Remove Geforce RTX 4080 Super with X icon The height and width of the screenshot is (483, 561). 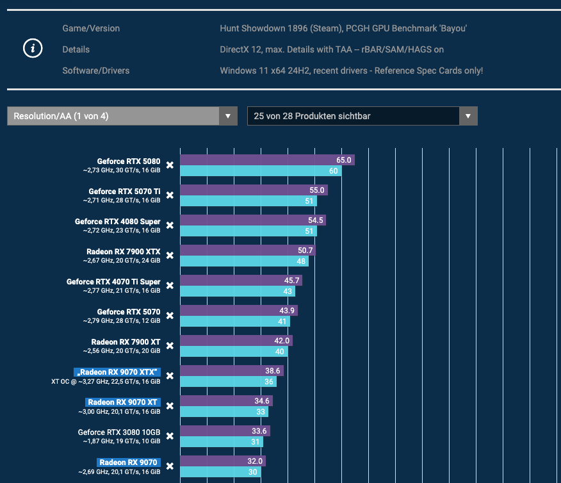[x=170, y=225]
